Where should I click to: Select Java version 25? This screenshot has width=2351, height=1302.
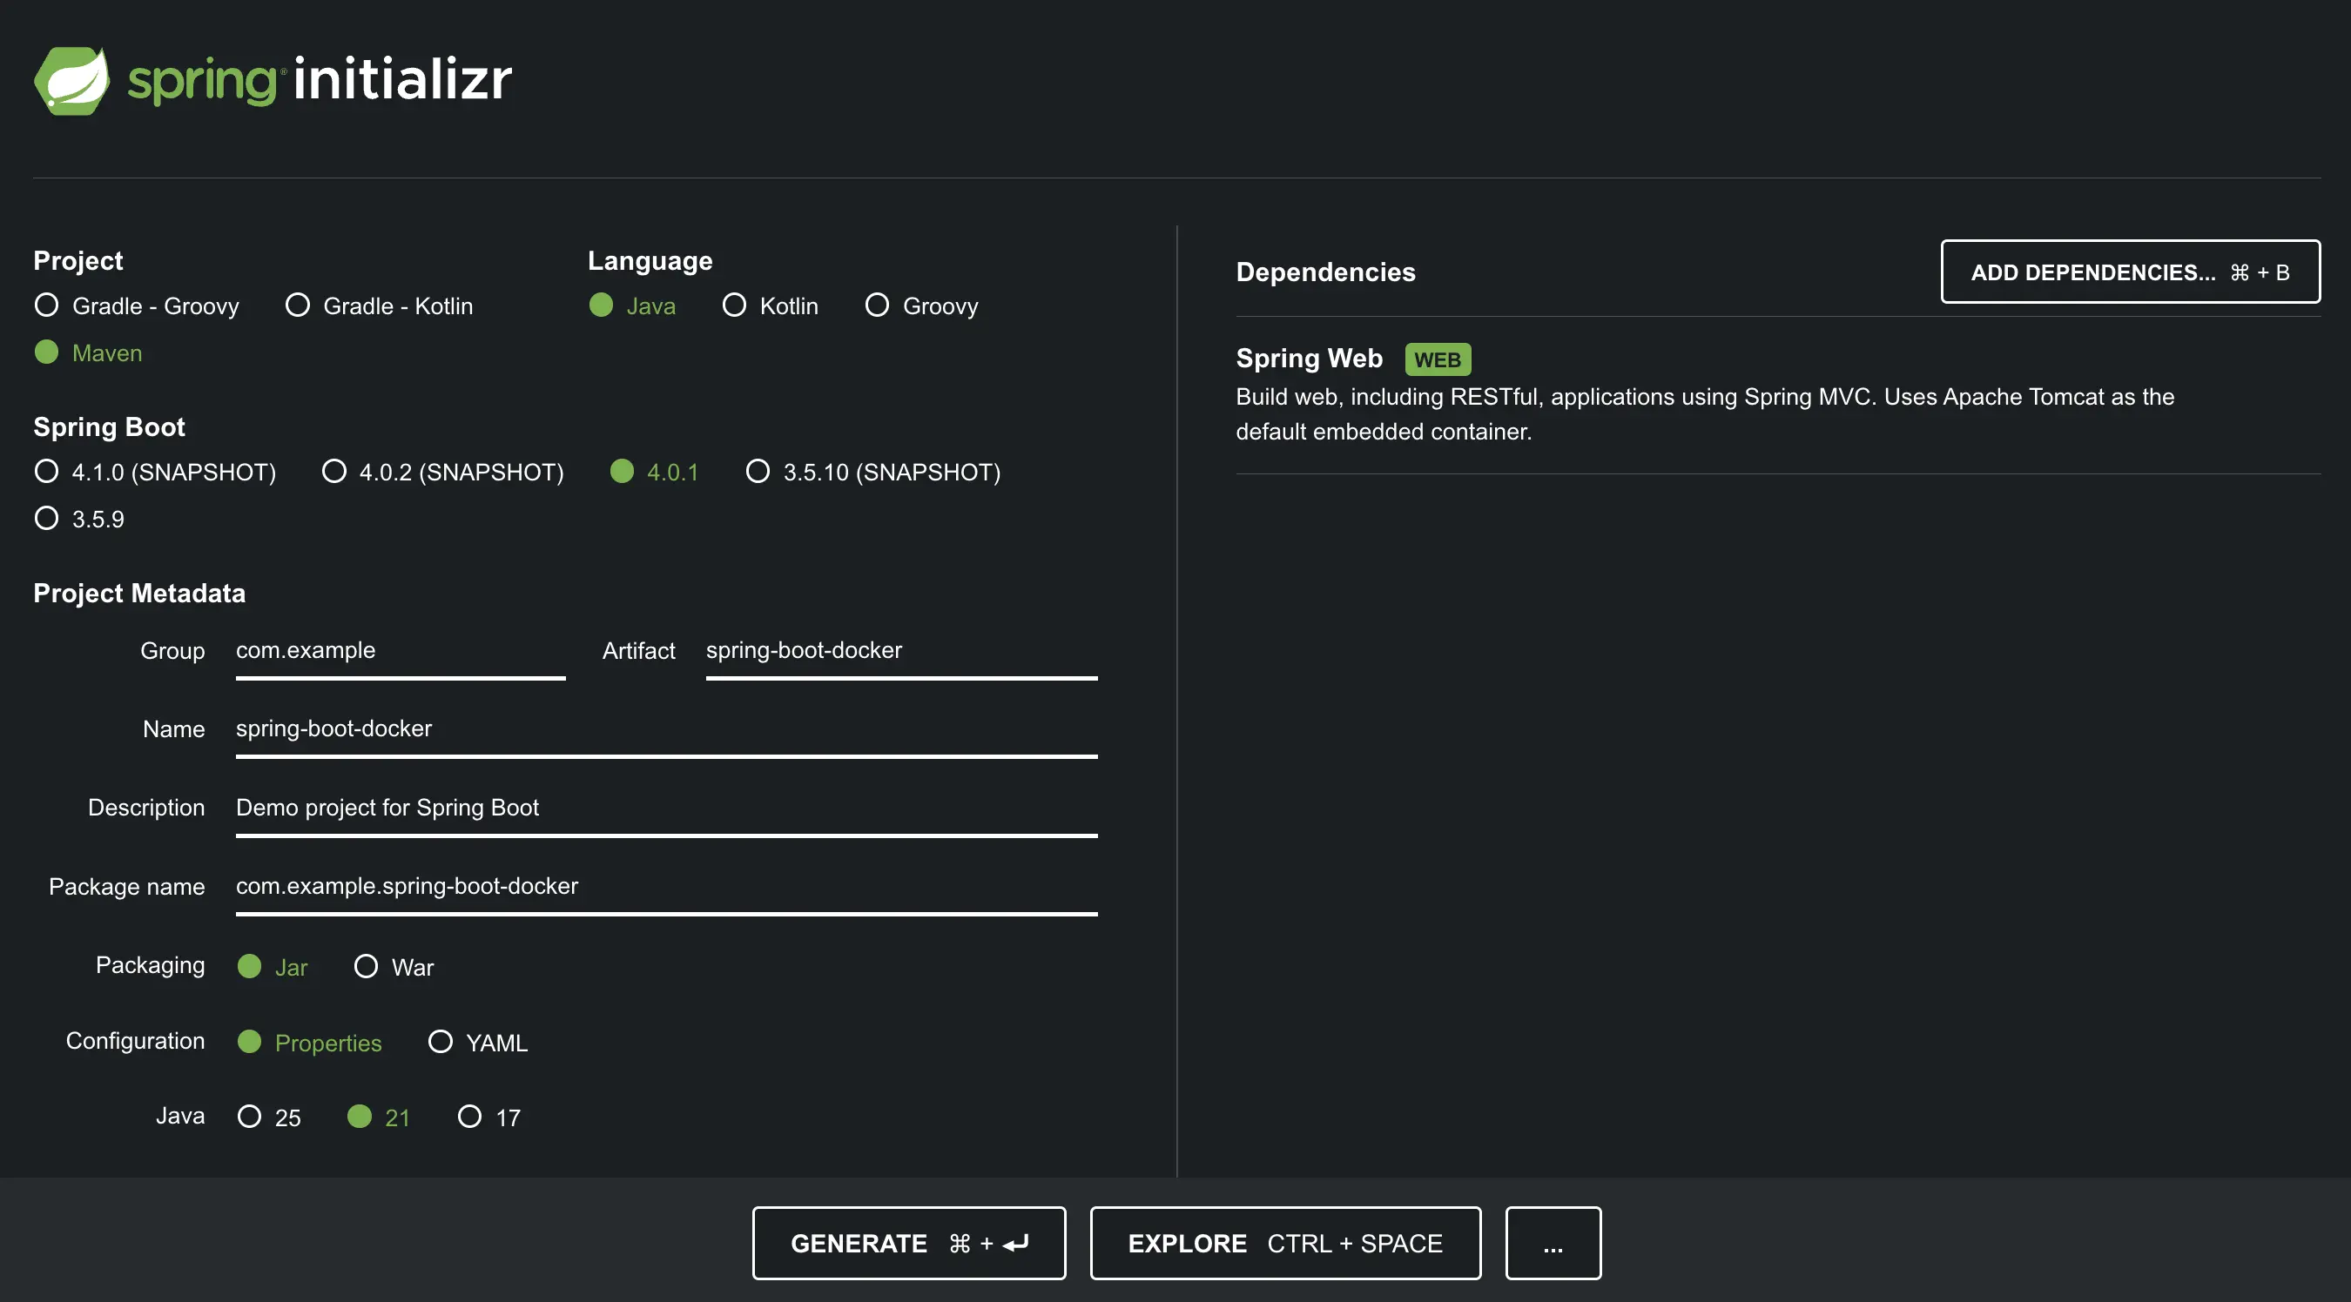(x=249, y=1116)
